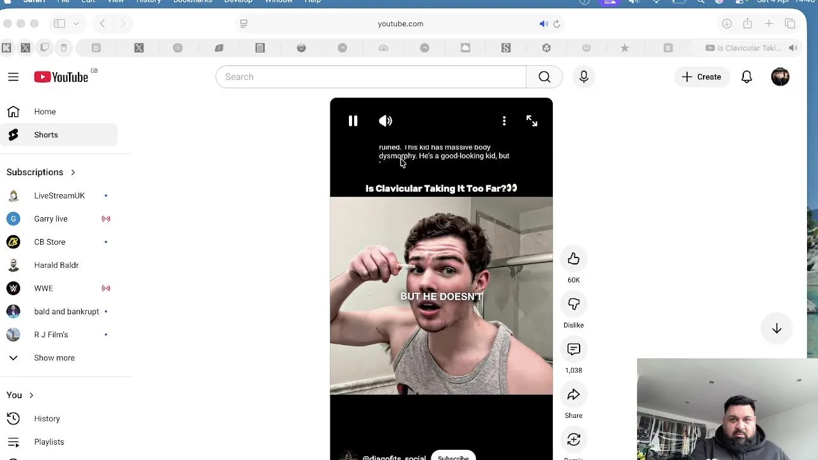Expand the You section chevron
Viewport: 818px width, 460px height.
[x=31, y=395]
